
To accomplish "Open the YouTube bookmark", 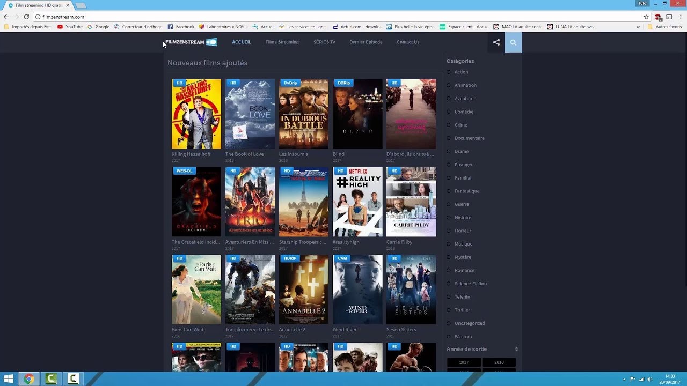I will tap(70, 27).
